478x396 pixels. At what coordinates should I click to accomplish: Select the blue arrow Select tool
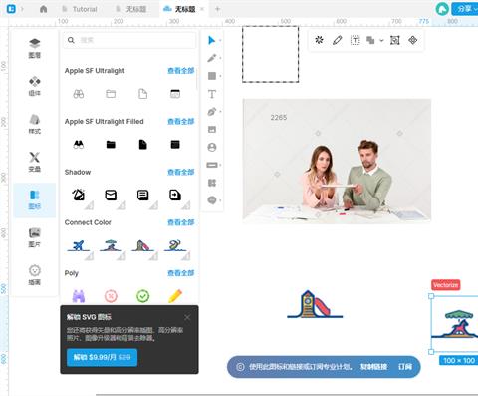tap(211, 40)
